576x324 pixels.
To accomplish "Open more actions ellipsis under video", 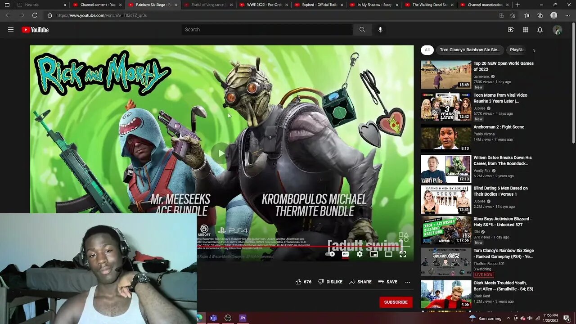I will tap(408, 282).
